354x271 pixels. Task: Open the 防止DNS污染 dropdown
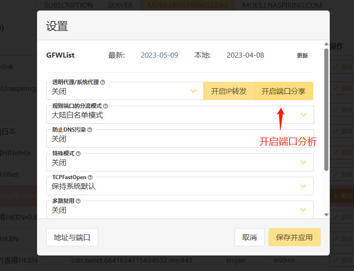(180, 139)
